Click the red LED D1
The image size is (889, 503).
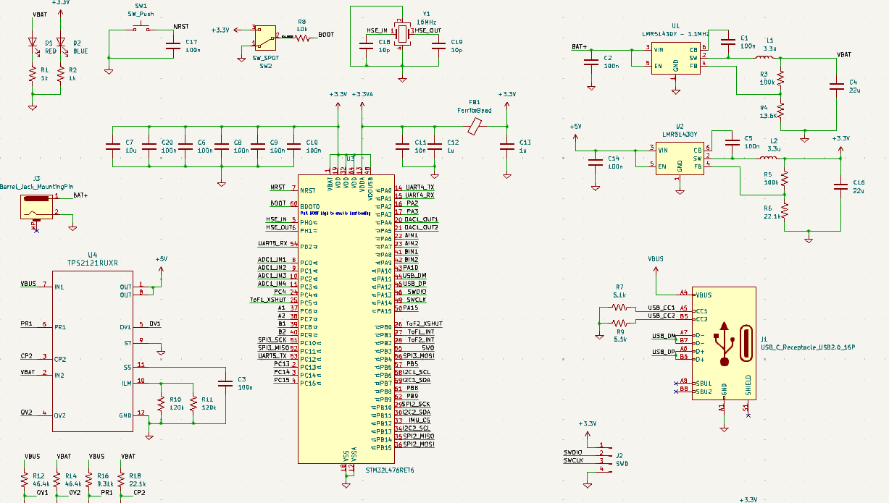tap(32, 43)
